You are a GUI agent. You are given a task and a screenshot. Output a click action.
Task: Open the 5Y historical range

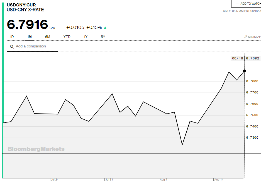(103, 37)
